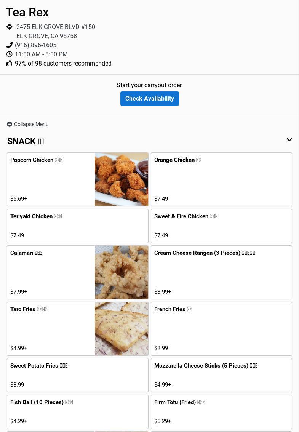Select Fish Ball (10 Pieces) item
The height and width of the screenshot is (432, 299).
point(78,412)
